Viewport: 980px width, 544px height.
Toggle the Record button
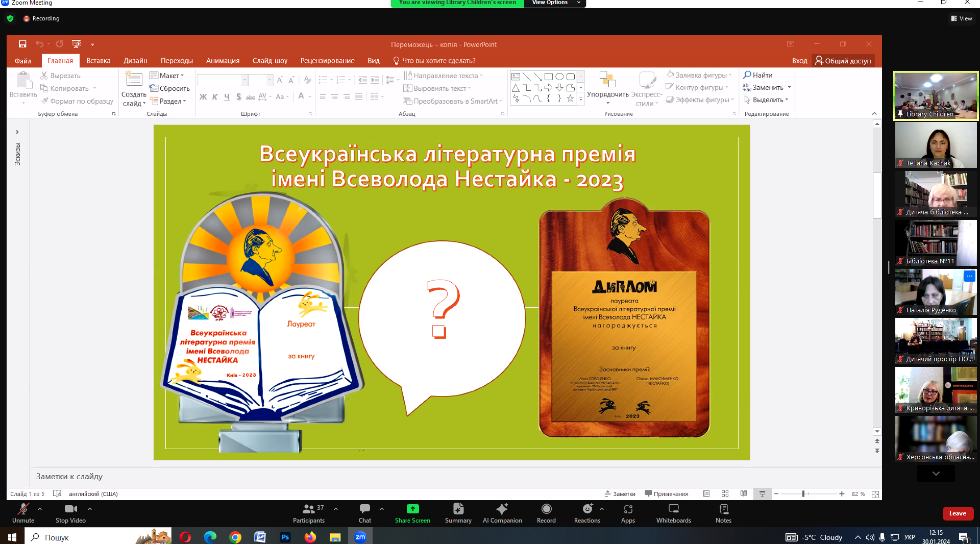[x=546, y=509]
